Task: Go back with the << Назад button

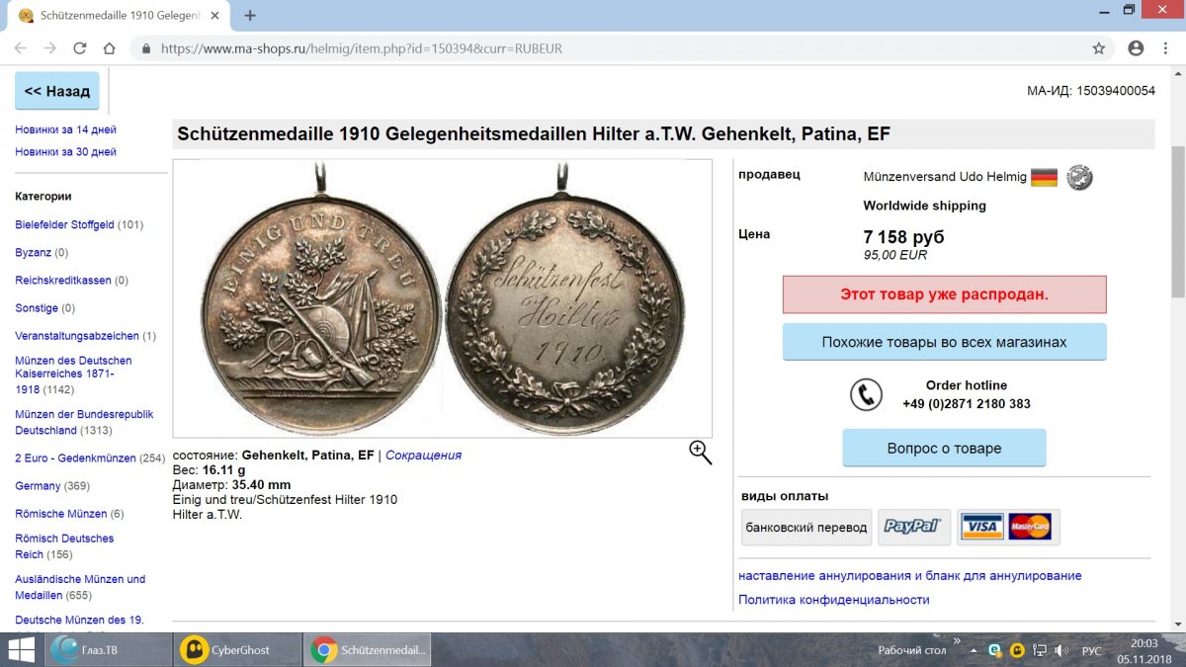Action: (57, 91)
